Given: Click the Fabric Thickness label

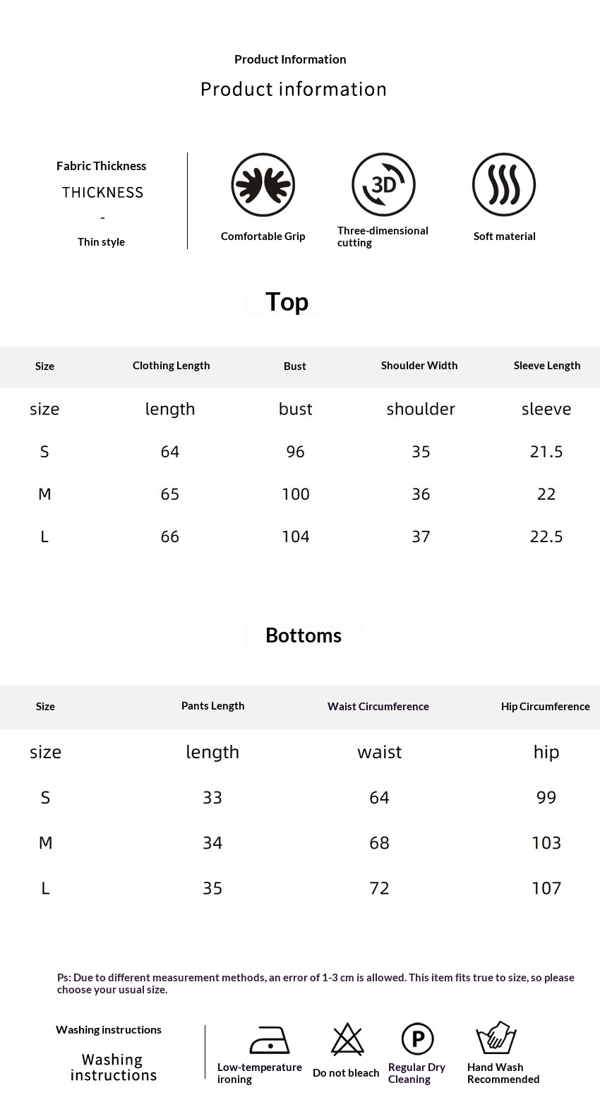Looking at the screenshot, I should [102, 166].
